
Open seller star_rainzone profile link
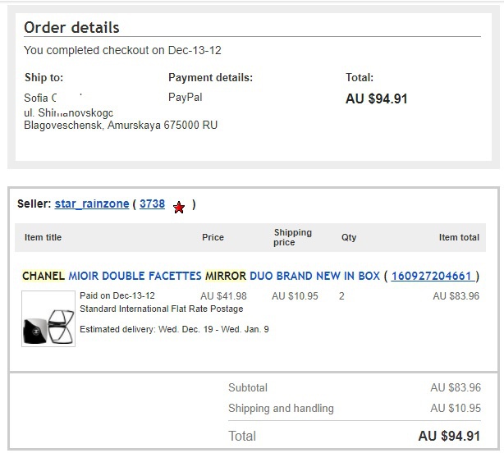[x=91, y=204]
